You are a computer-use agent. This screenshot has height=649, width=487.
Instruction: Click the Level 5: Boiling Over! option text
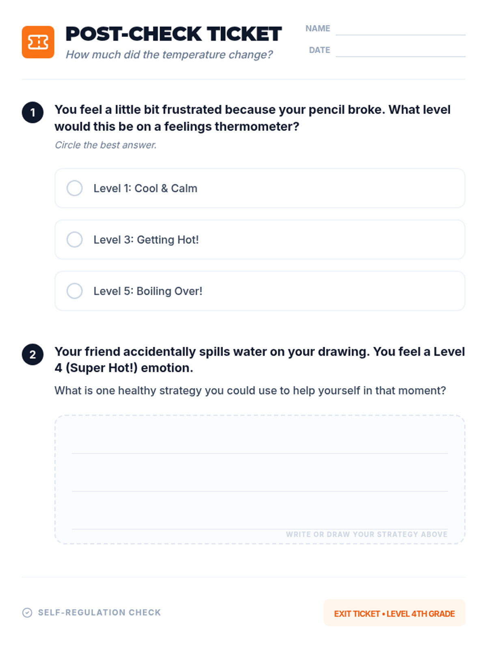click(148, 291)
